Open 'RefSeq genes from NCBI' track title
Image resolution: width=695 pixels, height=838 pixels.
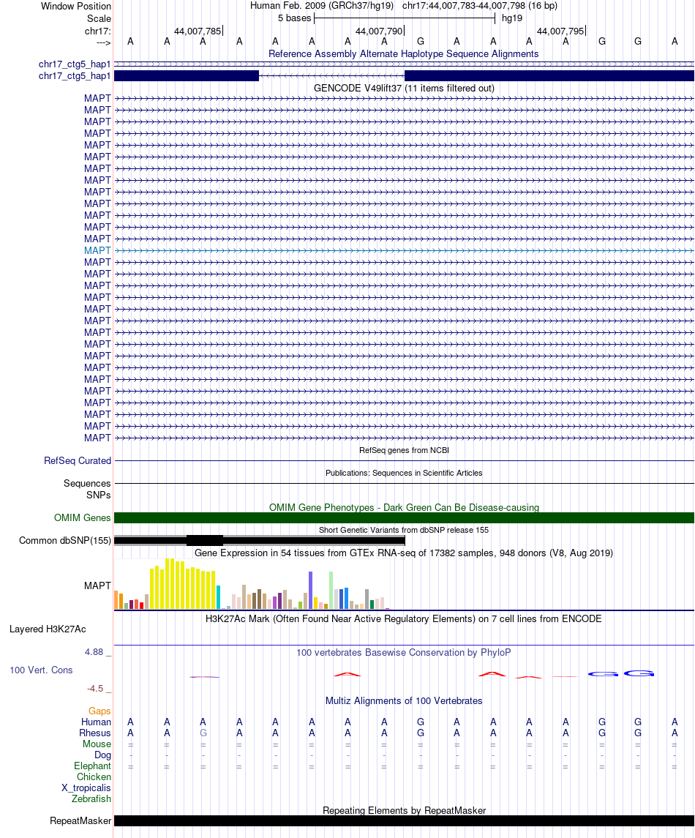click(x=404, y=451)
